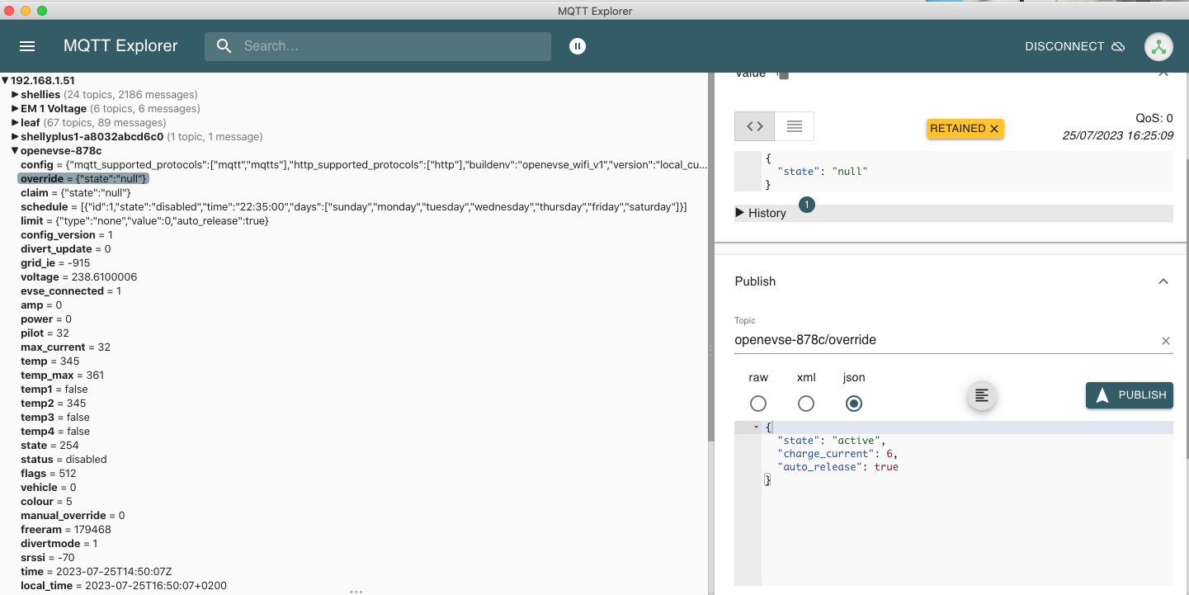Fold the JSON payload block arrow

coord(756,427)
